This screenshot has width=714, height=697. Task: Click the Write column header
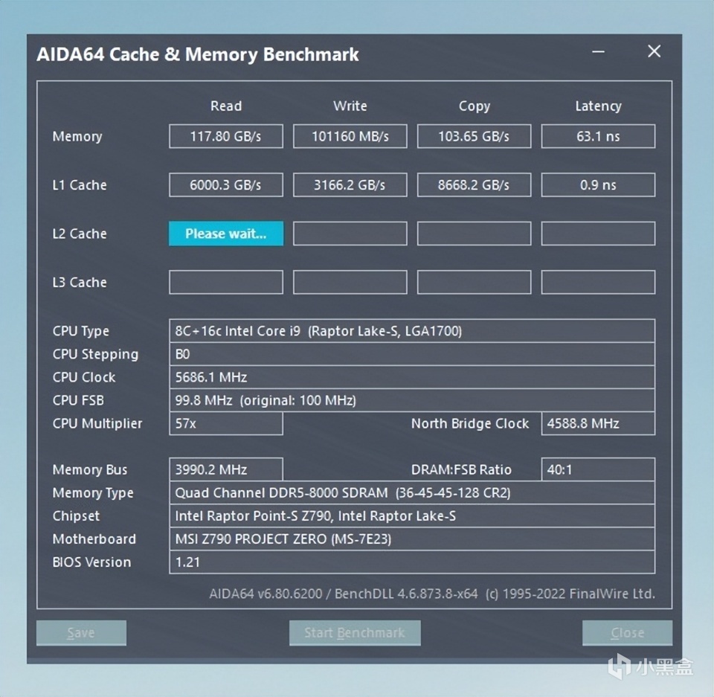point(350,106)
